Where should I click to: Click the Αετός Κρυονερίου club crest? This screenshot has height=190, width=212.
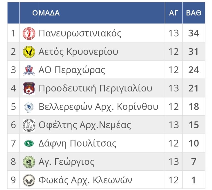tap(29, 52)
